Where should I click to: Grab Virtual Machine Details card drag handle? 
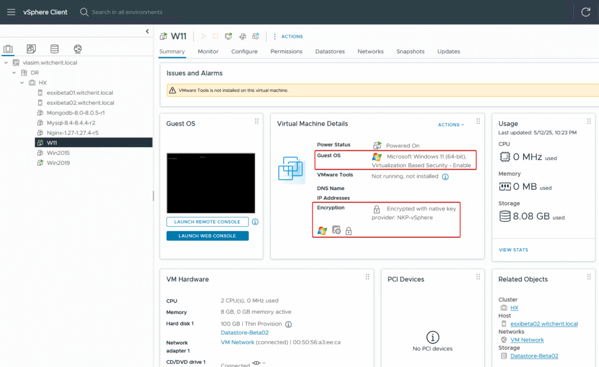pyautogui.click(x=478, y=122)
